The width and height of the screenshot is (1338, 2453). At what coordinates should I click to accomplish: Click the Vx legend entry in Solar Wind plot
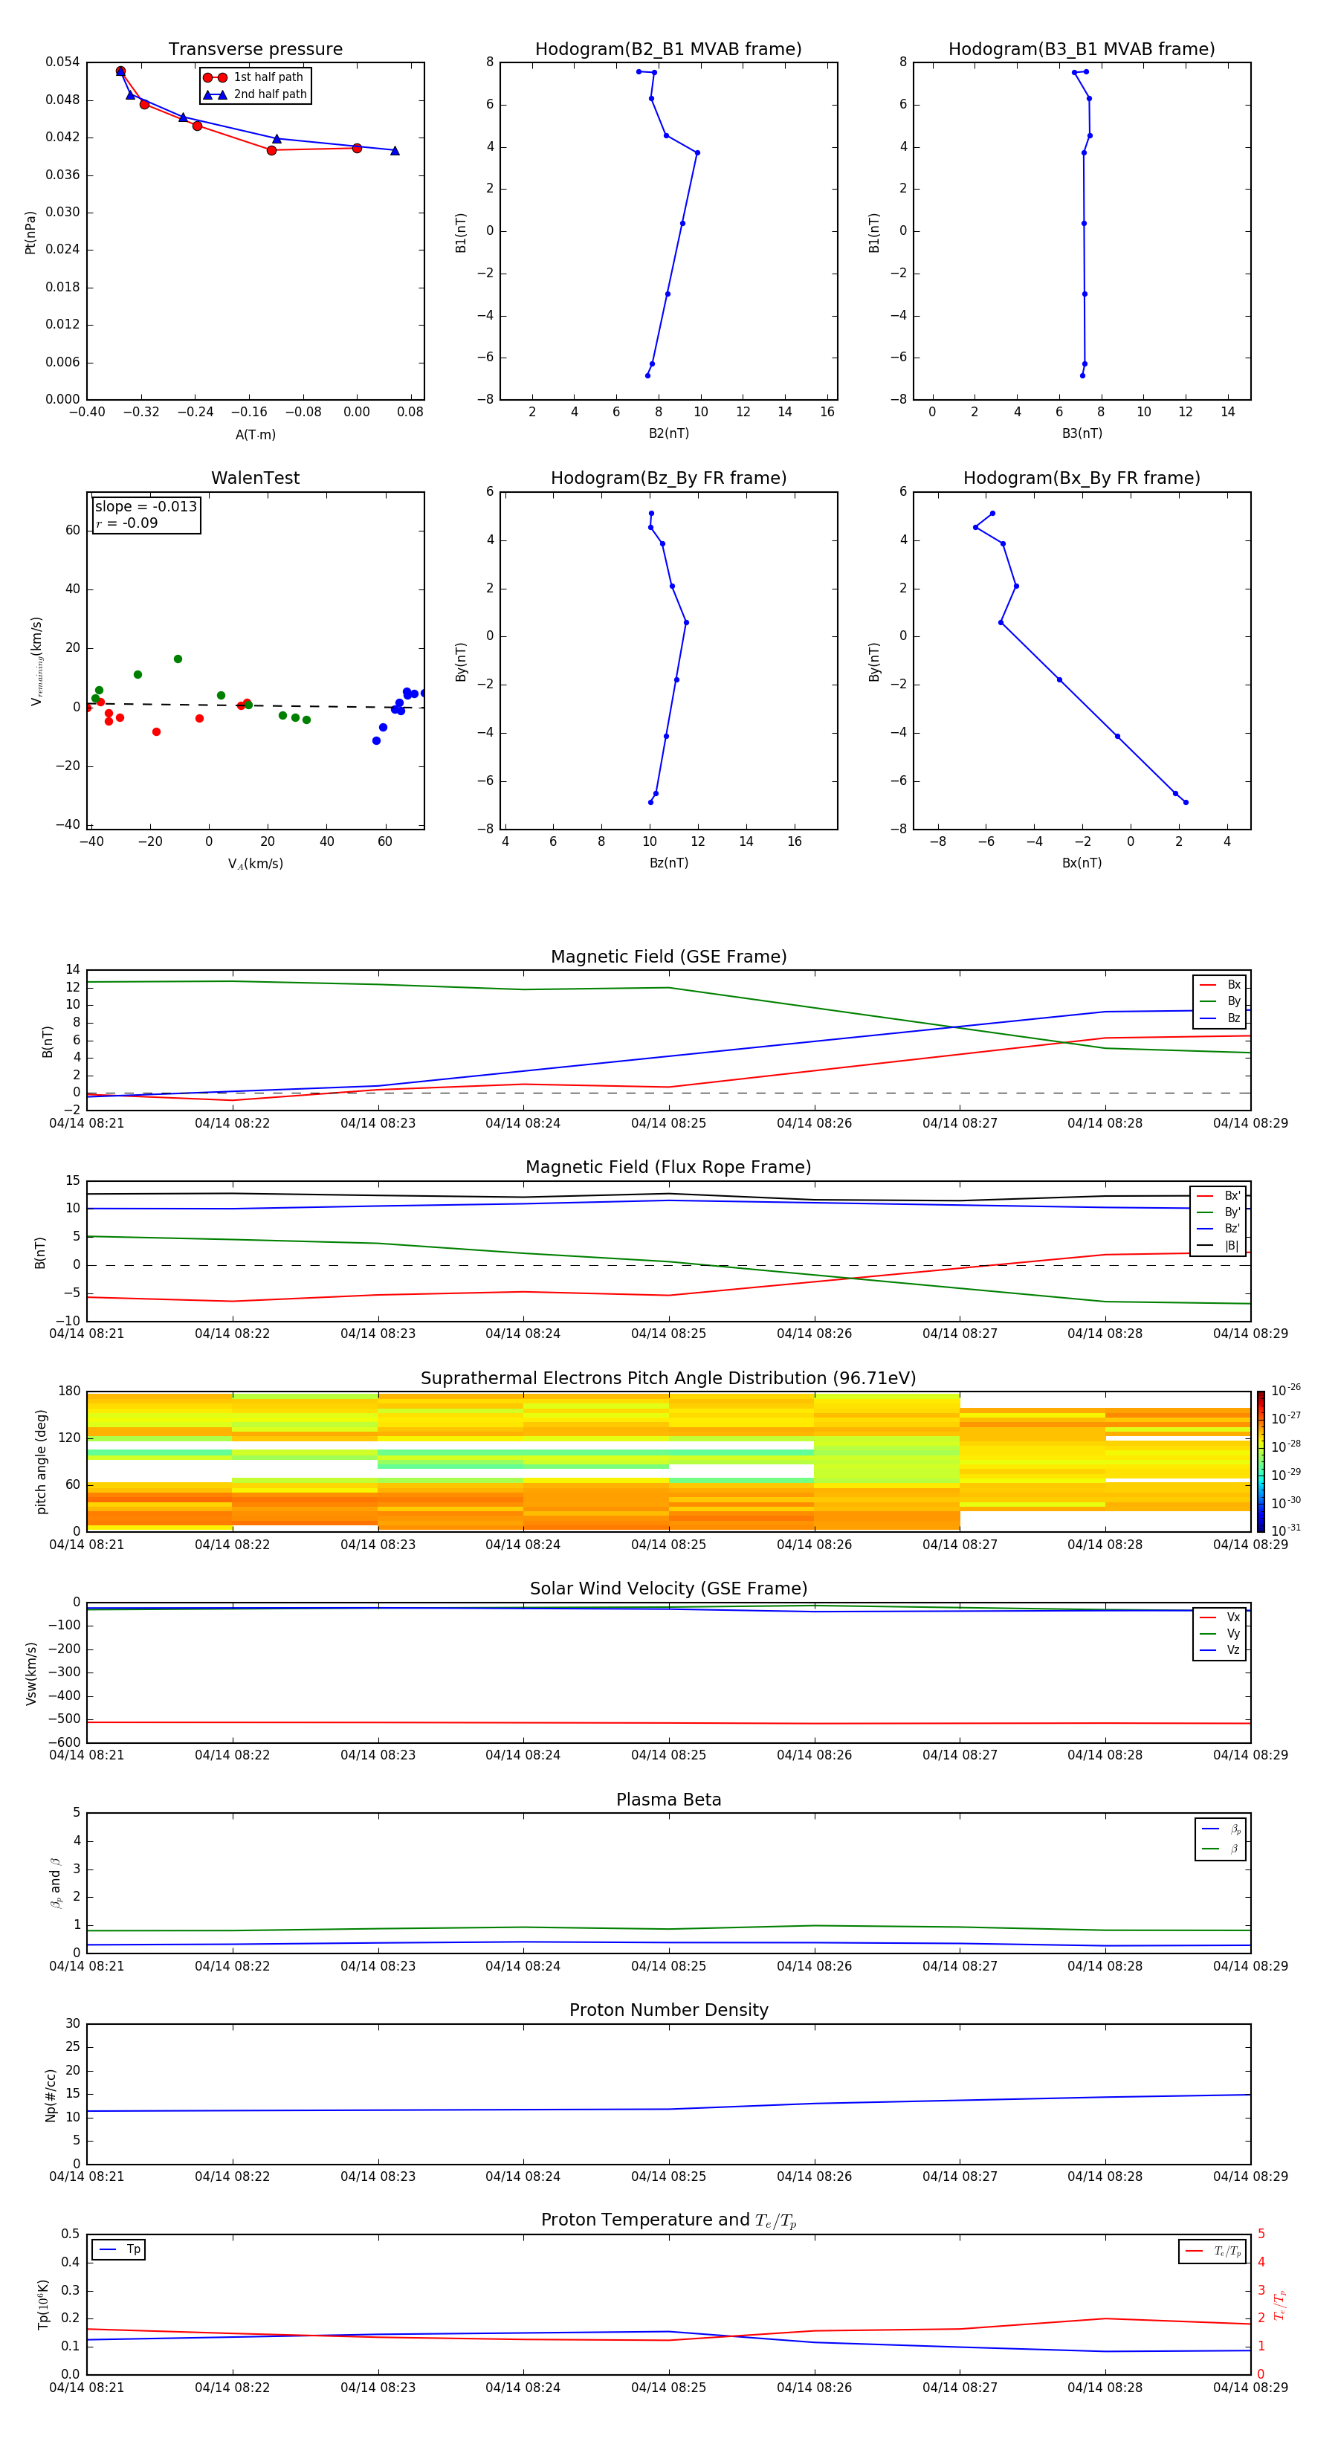pyautogui.click(x=1220, y=1617)
